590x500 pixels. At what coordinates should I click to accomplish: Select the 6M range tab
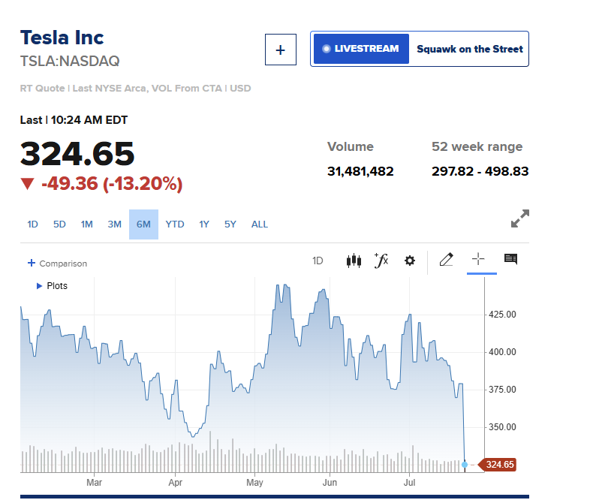pos(143,224)
